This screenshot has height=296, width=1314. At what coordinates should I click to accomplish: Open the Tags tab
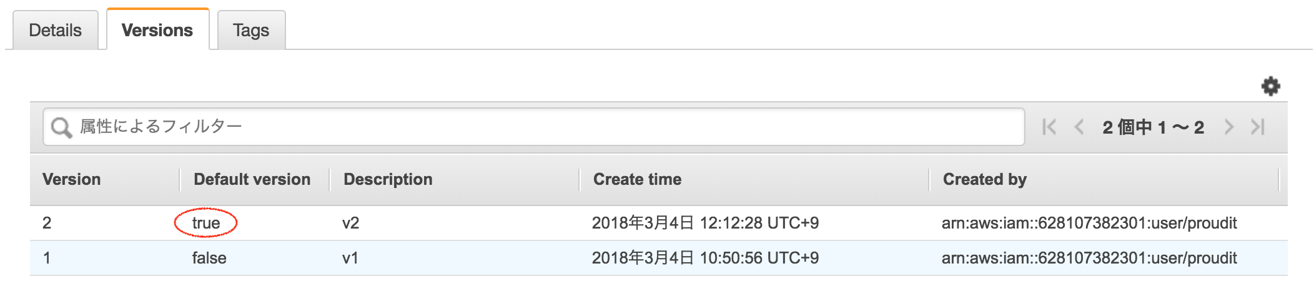tap(251, 30)
